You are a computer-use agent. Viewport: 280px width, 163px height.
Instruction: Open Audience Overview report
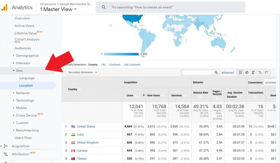click(22, 18)
